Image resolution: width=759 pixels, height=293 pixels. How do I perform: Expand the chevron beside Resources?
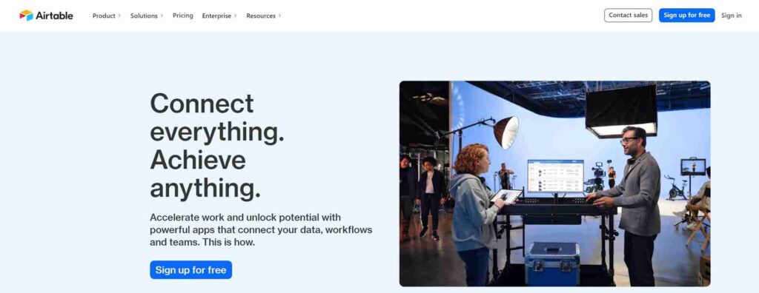[x=279, y=16]
